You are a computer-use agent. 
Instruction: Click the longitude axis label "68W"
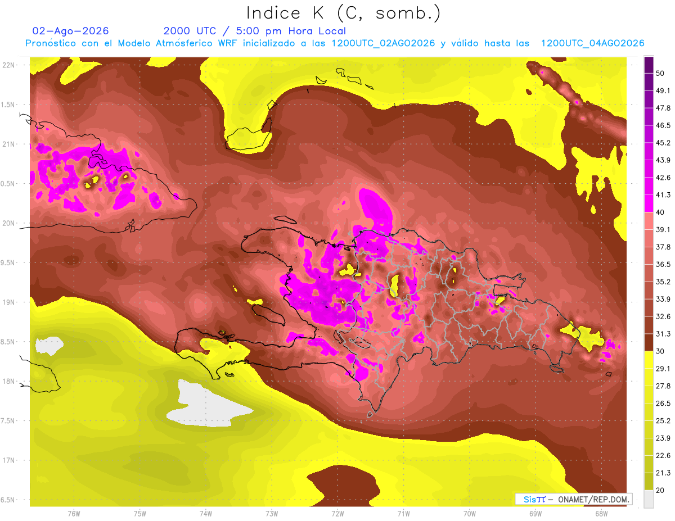[x=601, y=514]
